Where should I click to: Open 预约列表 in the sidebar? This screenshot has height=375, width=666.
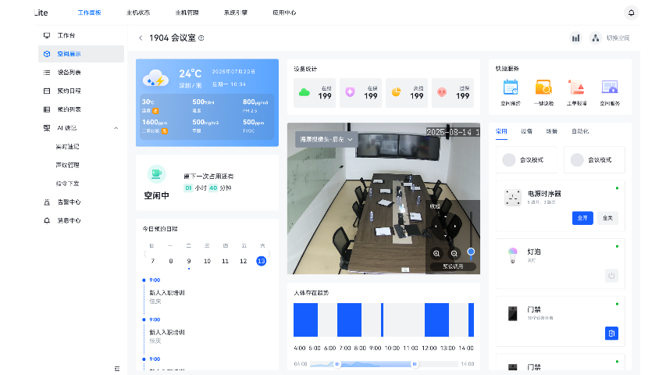point(80,109)
